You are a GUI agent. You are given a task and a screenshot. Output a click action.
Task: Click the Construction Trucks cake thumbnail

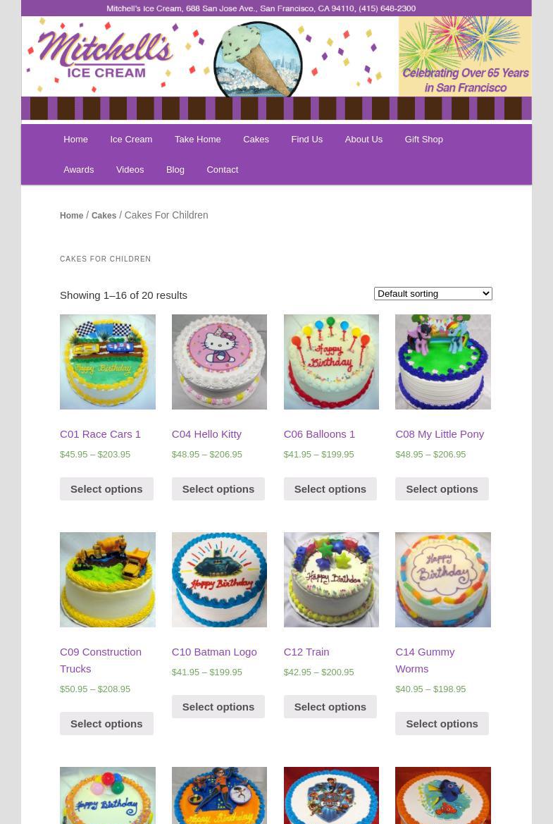[108, 579]
